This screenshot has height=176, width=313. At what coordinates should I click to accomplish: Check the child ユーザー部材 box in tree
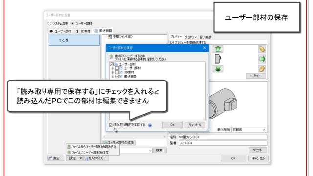pyautogui.click(x=117, y=68)
